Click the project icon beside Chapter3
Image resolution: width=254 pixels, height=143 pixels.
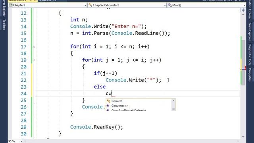coord(11,5)
